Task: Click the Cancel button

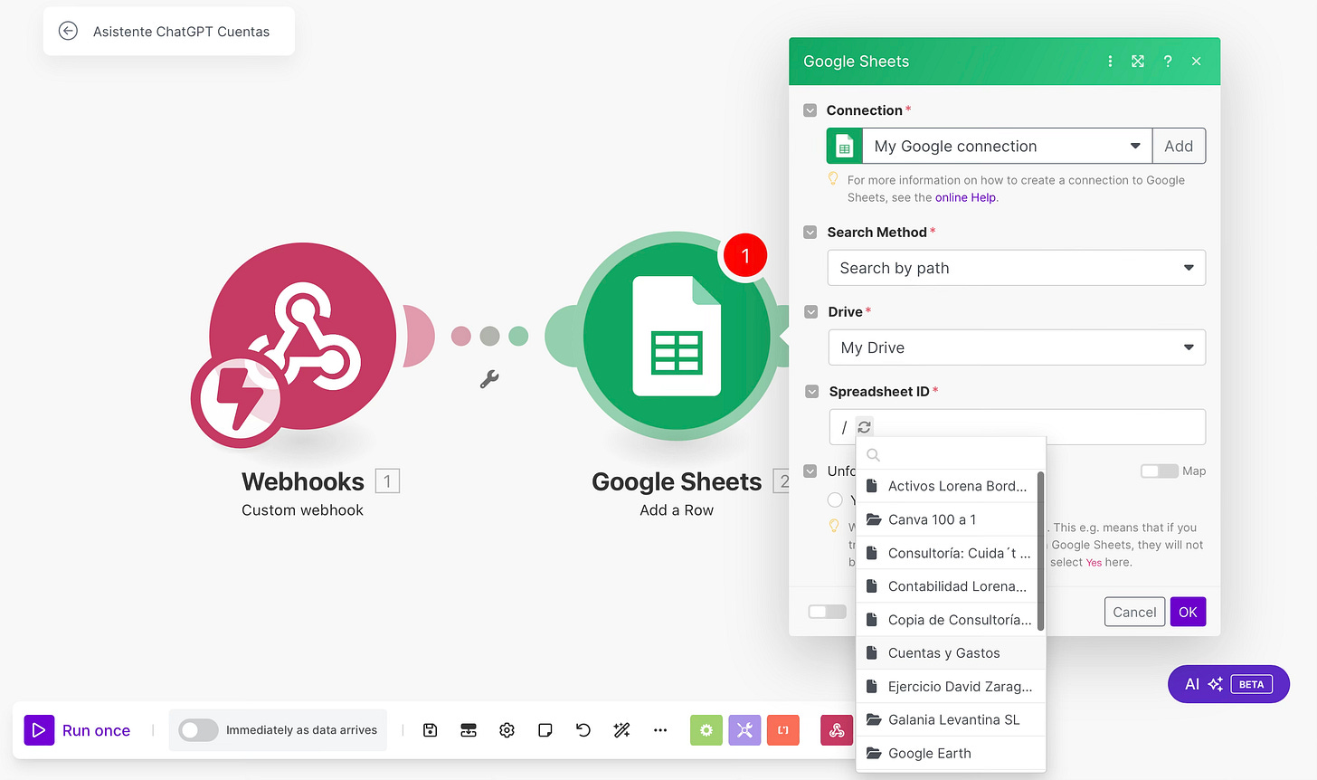Action: coord(1134,612)
